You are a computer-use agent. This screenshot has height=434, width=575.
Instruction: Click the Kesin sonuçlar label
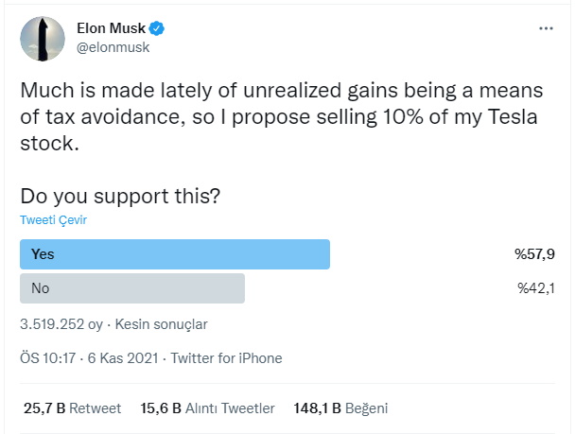162,324
